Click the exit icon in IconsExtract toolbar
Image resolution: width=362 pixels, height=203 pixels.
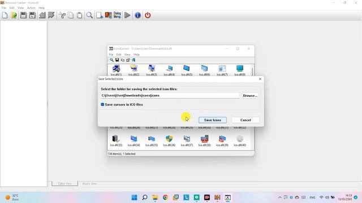[x=133, y=60]
